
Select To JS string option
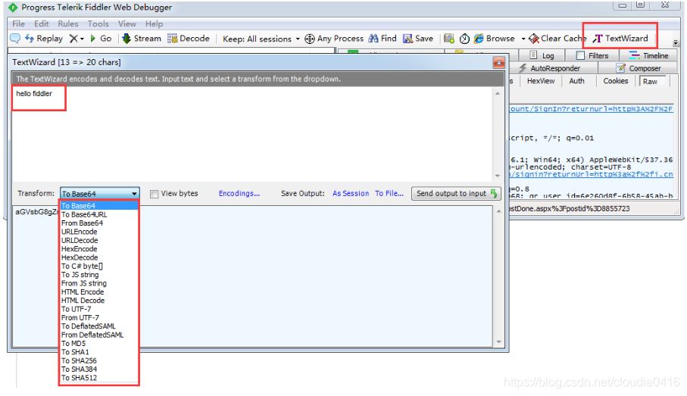(99, 275)
